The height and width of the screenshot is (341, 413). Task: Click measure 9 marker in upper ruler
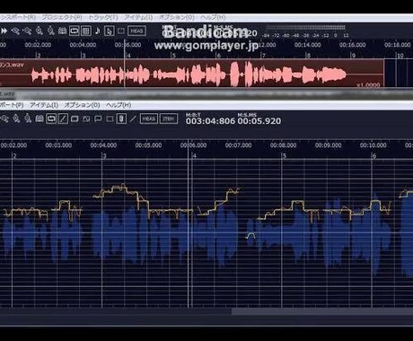353,56
